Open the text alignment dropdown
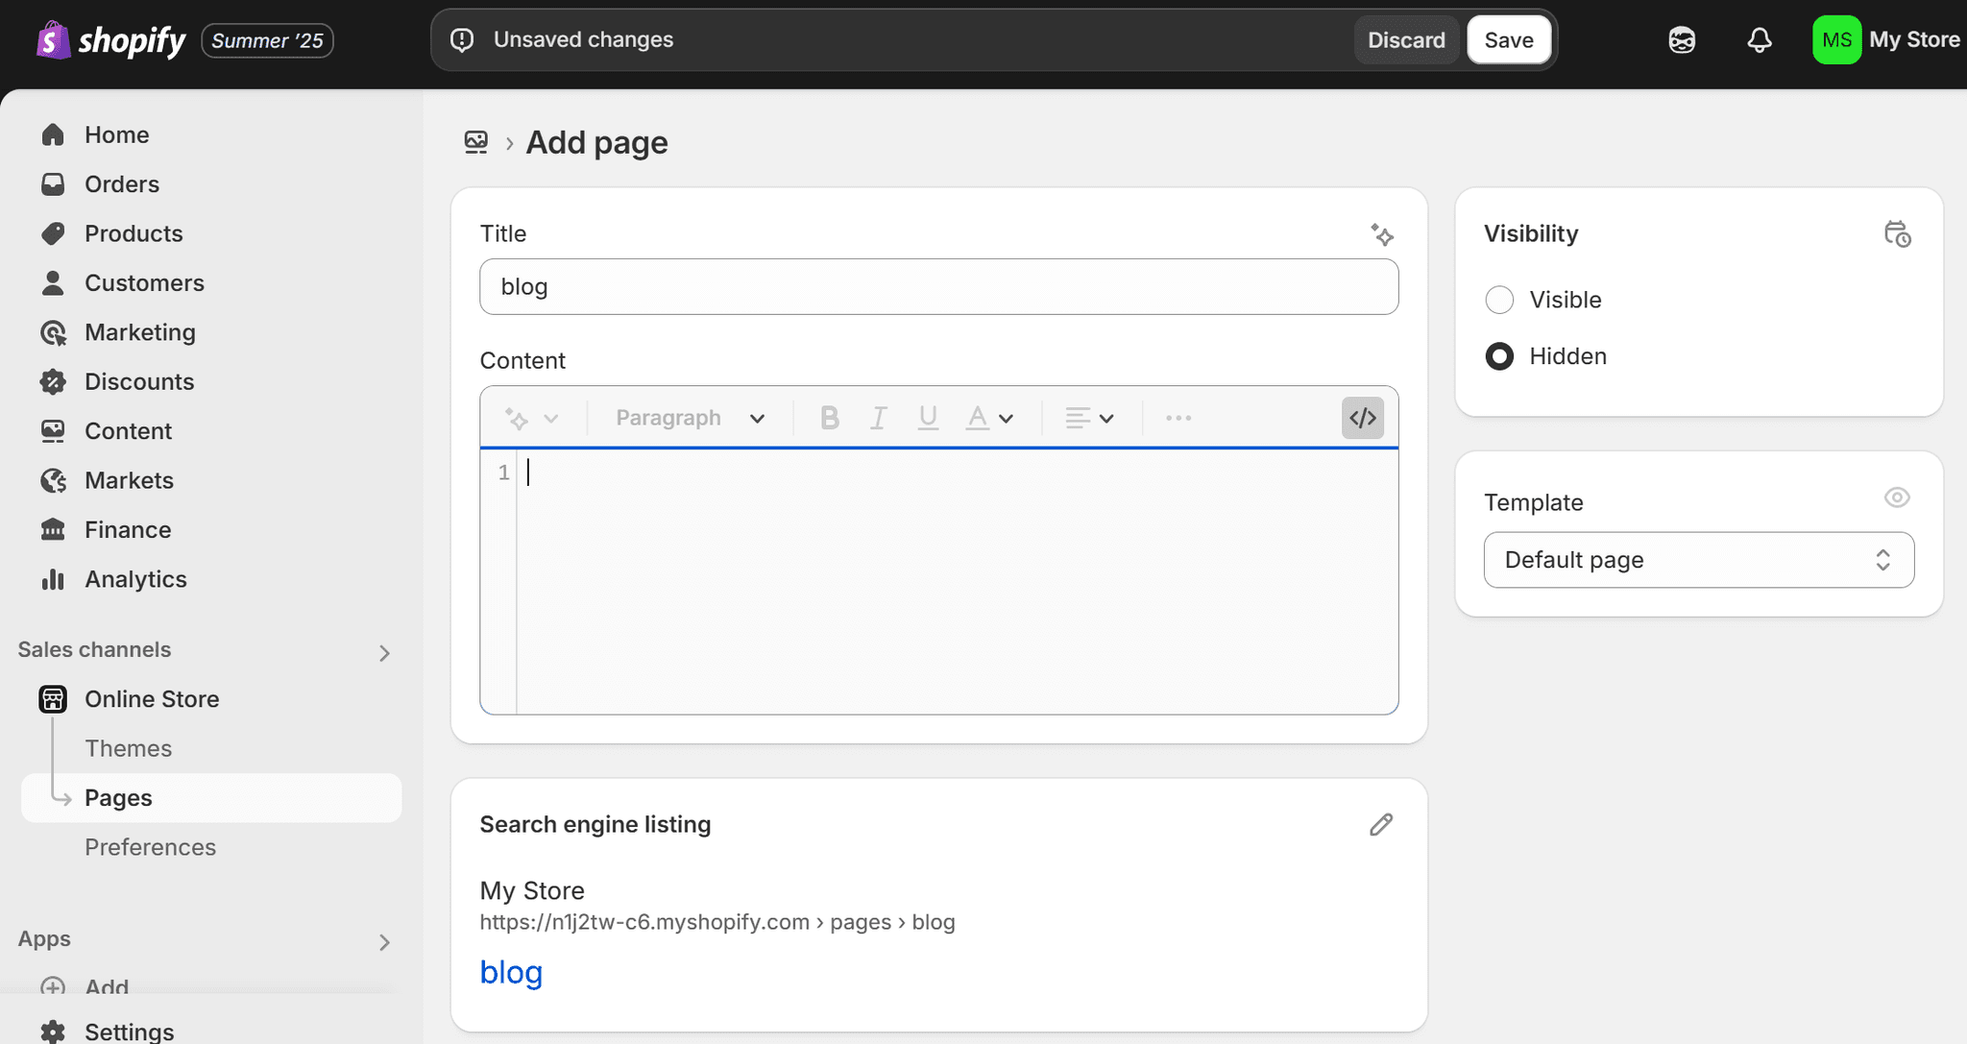Viewport: 1967px width, 1044px height. coord(1089,418)
